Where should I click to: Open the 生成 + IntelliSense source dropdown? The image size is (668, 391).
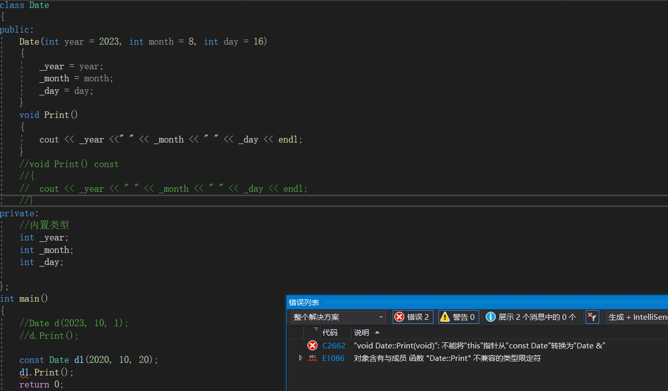click(637, 317)
